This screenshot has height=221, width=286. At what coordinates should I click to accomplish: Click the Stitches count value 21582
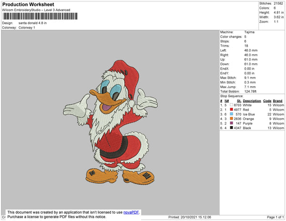[278, 3]
